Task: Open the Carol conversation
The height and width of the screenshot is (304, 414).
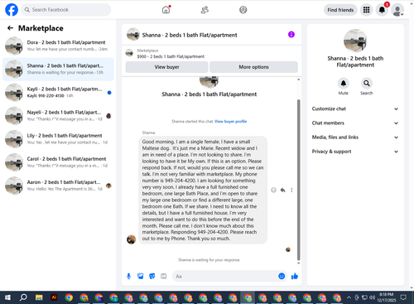Action: click(x=58, y=162)
